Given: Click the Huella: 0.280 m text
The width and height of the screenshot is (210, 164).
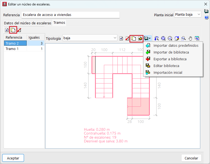Looking at the screenshot, I should 97,129.
